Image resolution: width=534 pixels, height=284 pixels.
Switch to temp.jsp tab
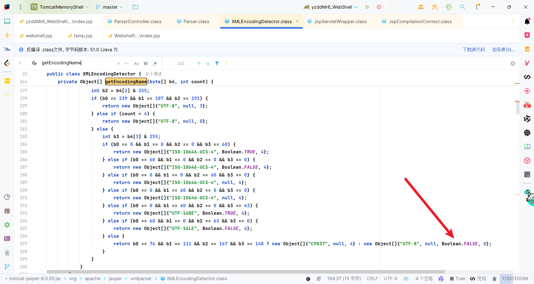(x=80, y=36)
